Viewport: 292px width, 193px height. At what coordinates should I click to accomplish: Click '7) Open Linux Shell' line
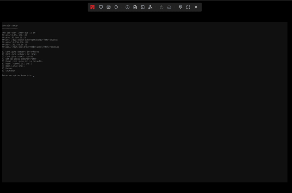pyautogui.click(x=13, y=66)
